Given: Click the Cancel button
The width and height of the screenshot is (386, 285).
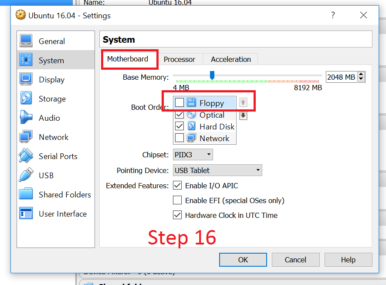Looking at the screenshot, I should click(x=295, y=260).
